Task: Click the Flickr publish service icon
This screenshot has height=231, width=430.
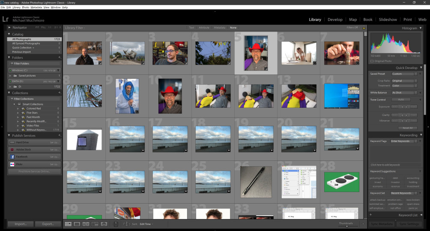Action: 12,164
